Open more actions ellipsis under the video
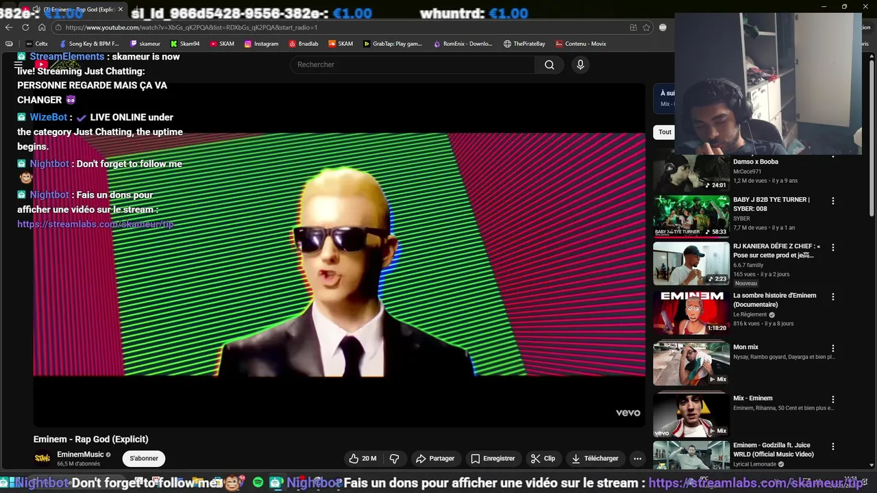This screenshot has width=877, height=493. click(x=637, y=458)
